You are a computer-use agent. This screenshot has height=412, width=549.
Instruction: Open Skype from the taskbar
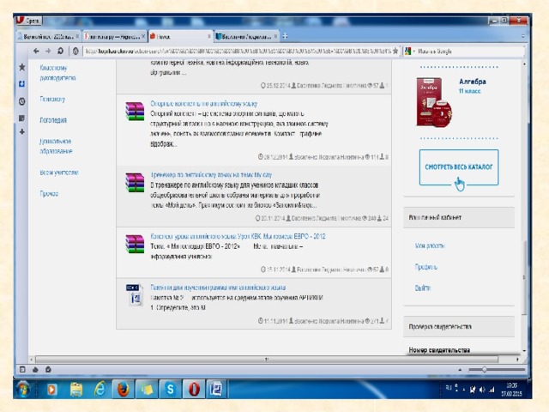click(x=170, y=389)
